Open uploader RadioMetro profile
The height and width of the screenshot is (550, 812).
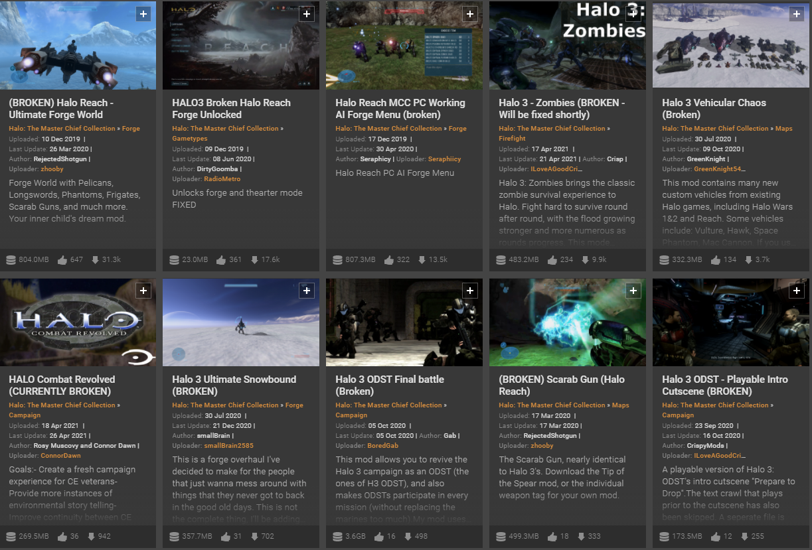point(222,179)
